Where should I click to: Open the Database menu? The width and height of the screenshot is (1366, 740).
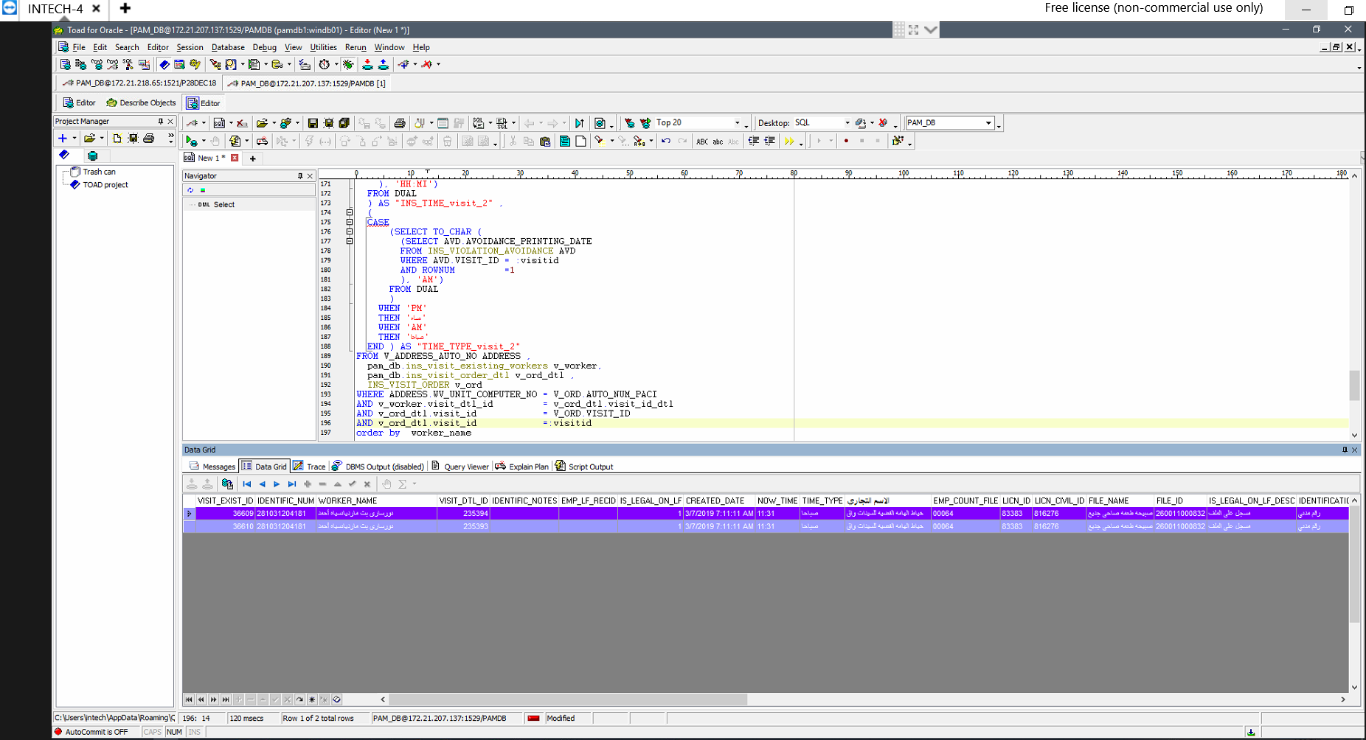(x=228, y=47)
